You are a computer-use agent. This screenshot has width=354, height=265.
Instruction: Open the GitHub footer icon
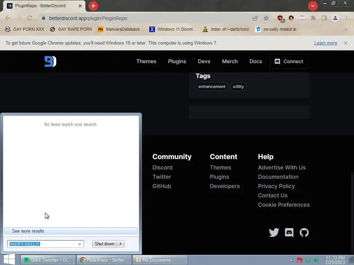pos(304,232)
